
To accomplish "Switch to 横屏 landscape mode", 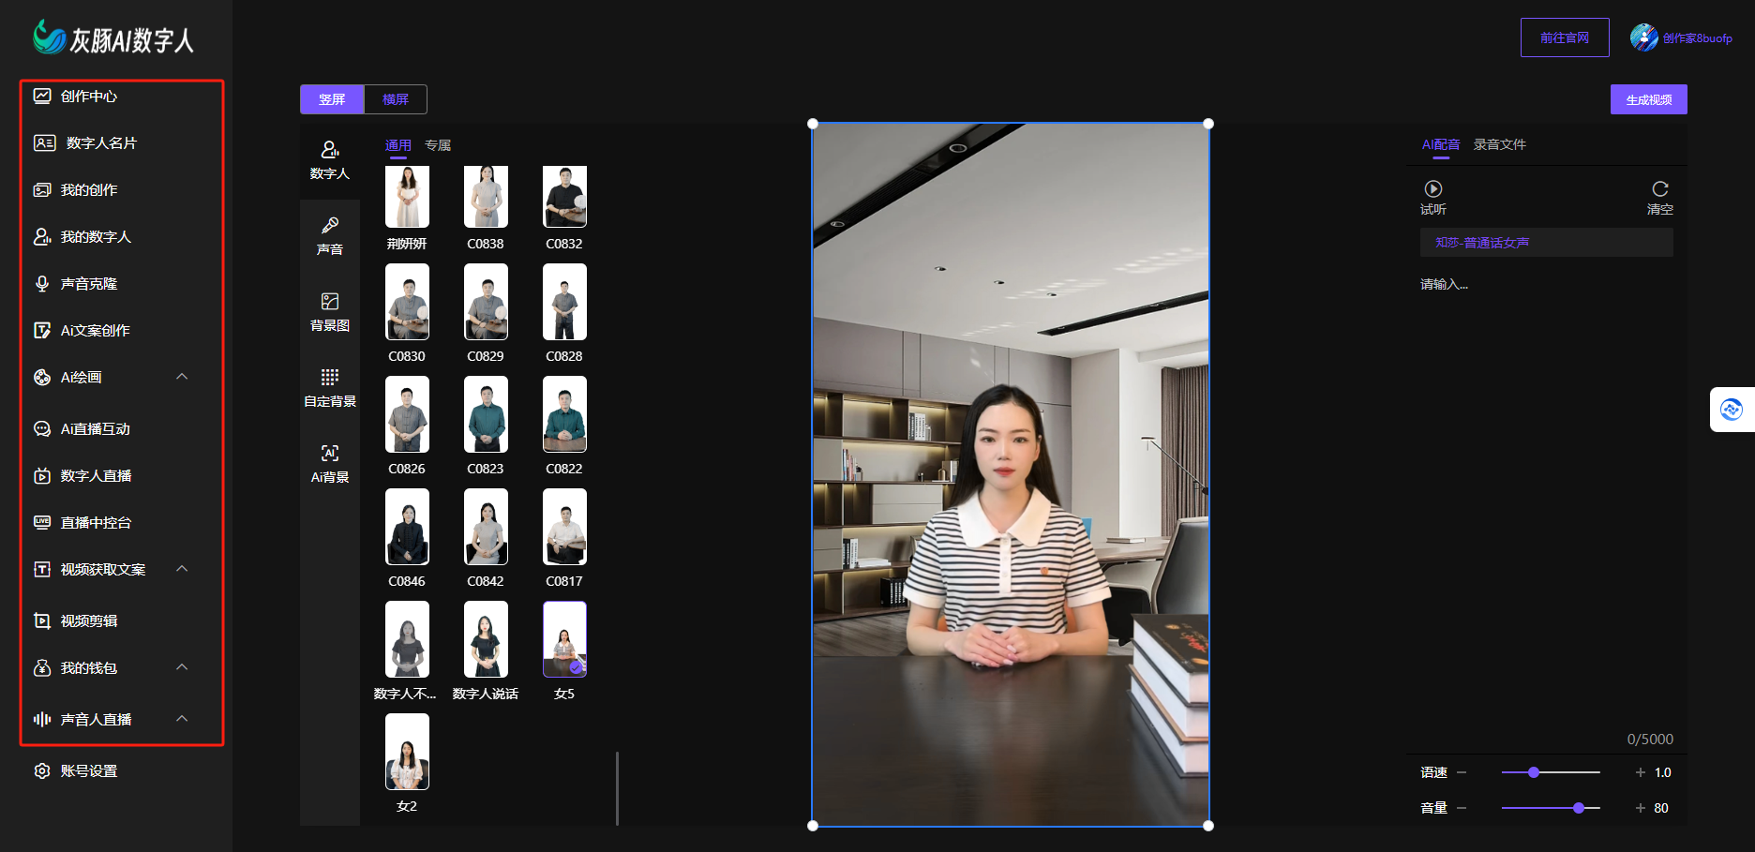I will tap(396, 99).
